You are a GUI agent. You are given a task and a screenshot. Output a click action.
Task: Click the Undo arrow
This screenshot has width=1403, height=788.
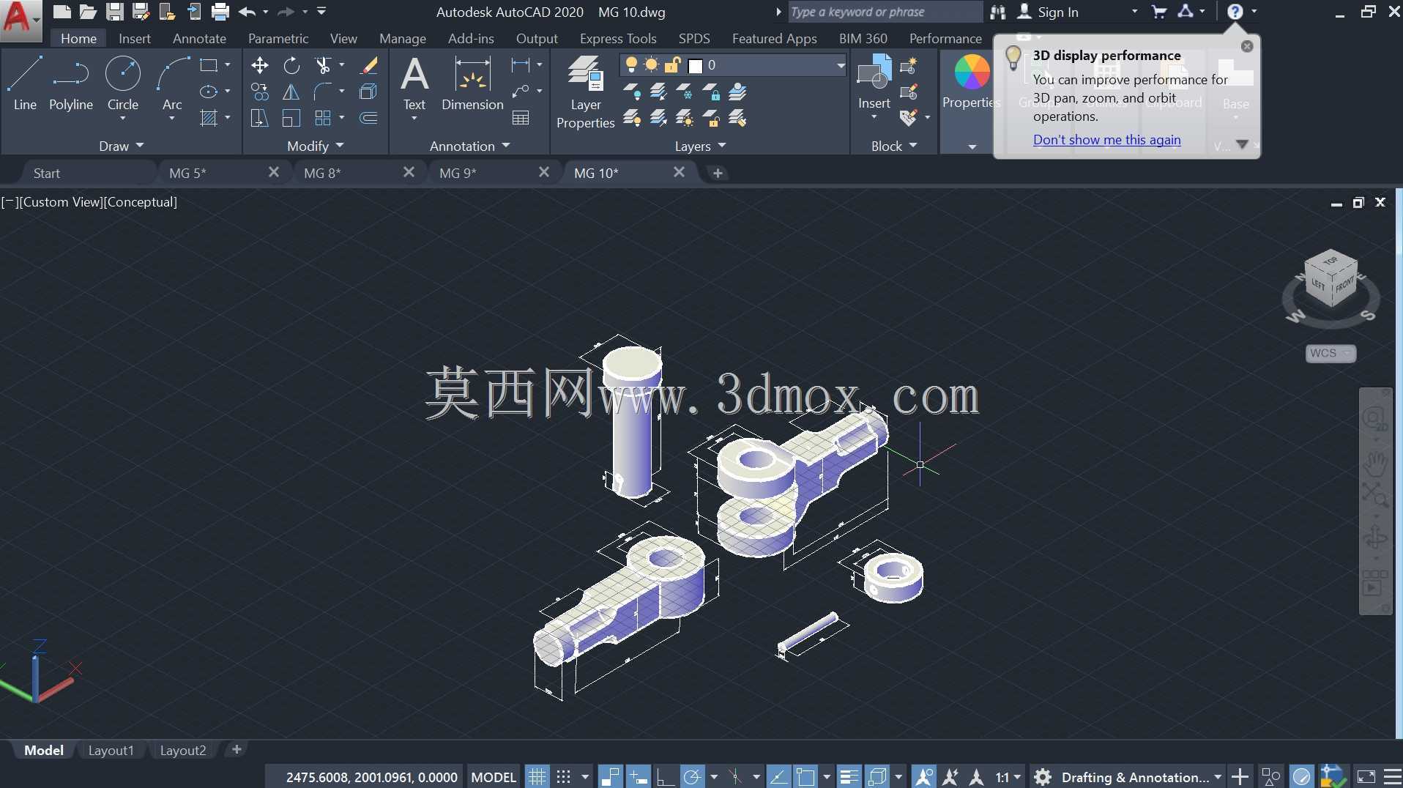click(x=247, y=12)
